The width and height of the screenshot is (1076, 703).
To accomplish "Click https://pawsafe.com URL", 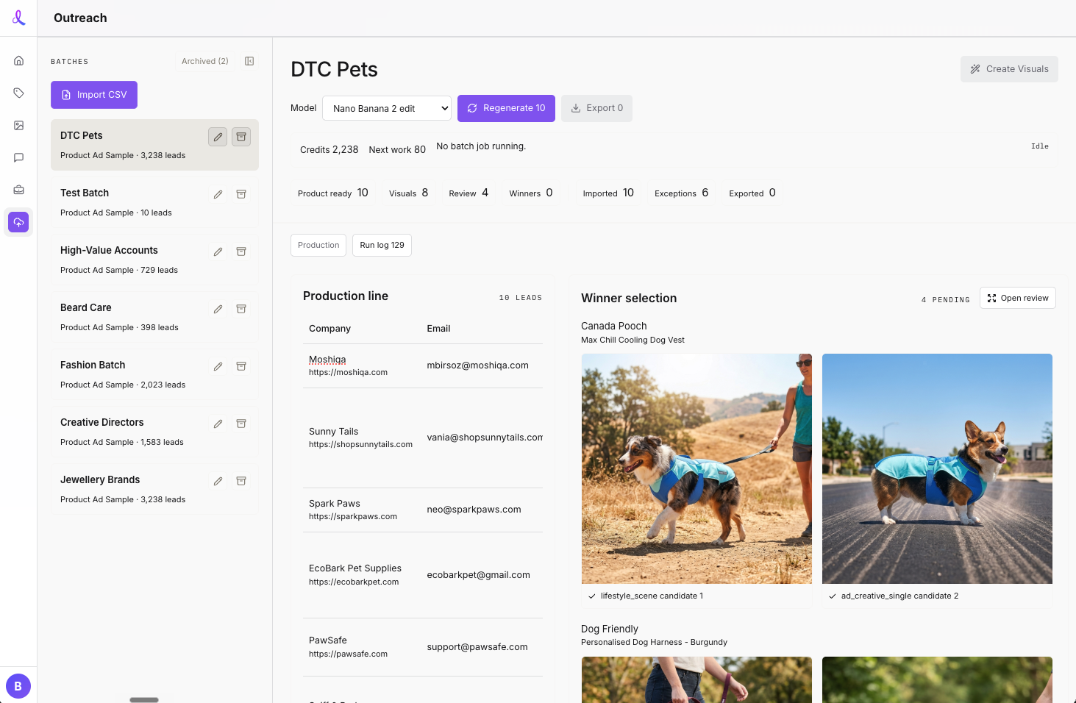I will point(348,654).
